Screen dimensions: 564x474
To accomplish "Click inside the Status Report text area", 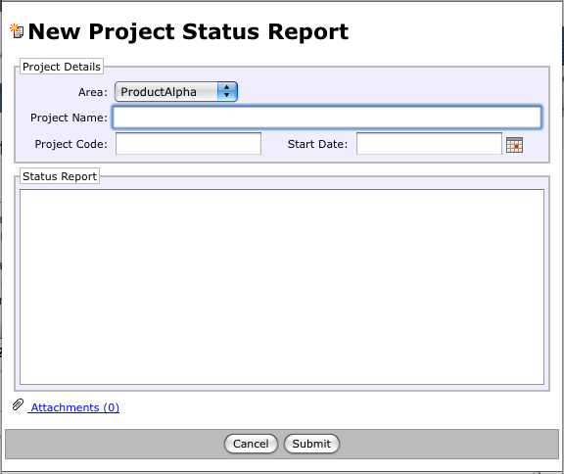I will coord(282,287).
